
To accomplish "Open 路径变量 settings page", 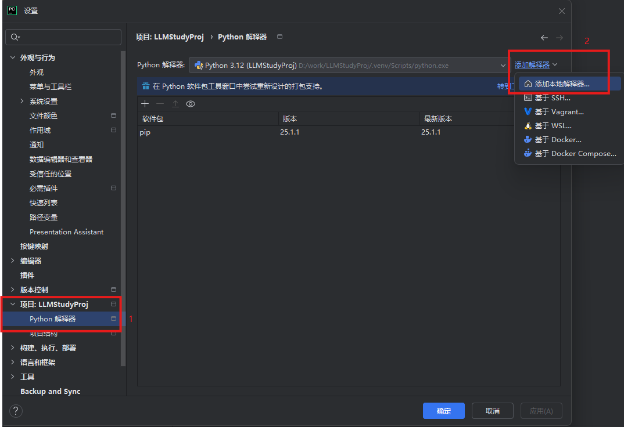I will click(44, 218).
